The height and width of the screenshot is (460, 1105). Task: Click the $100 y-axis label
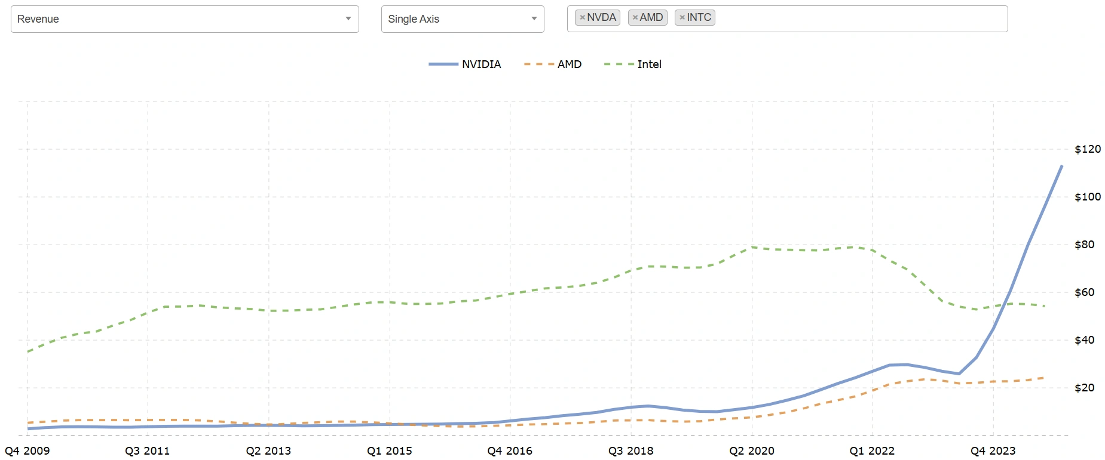(x=1088, y=197)
